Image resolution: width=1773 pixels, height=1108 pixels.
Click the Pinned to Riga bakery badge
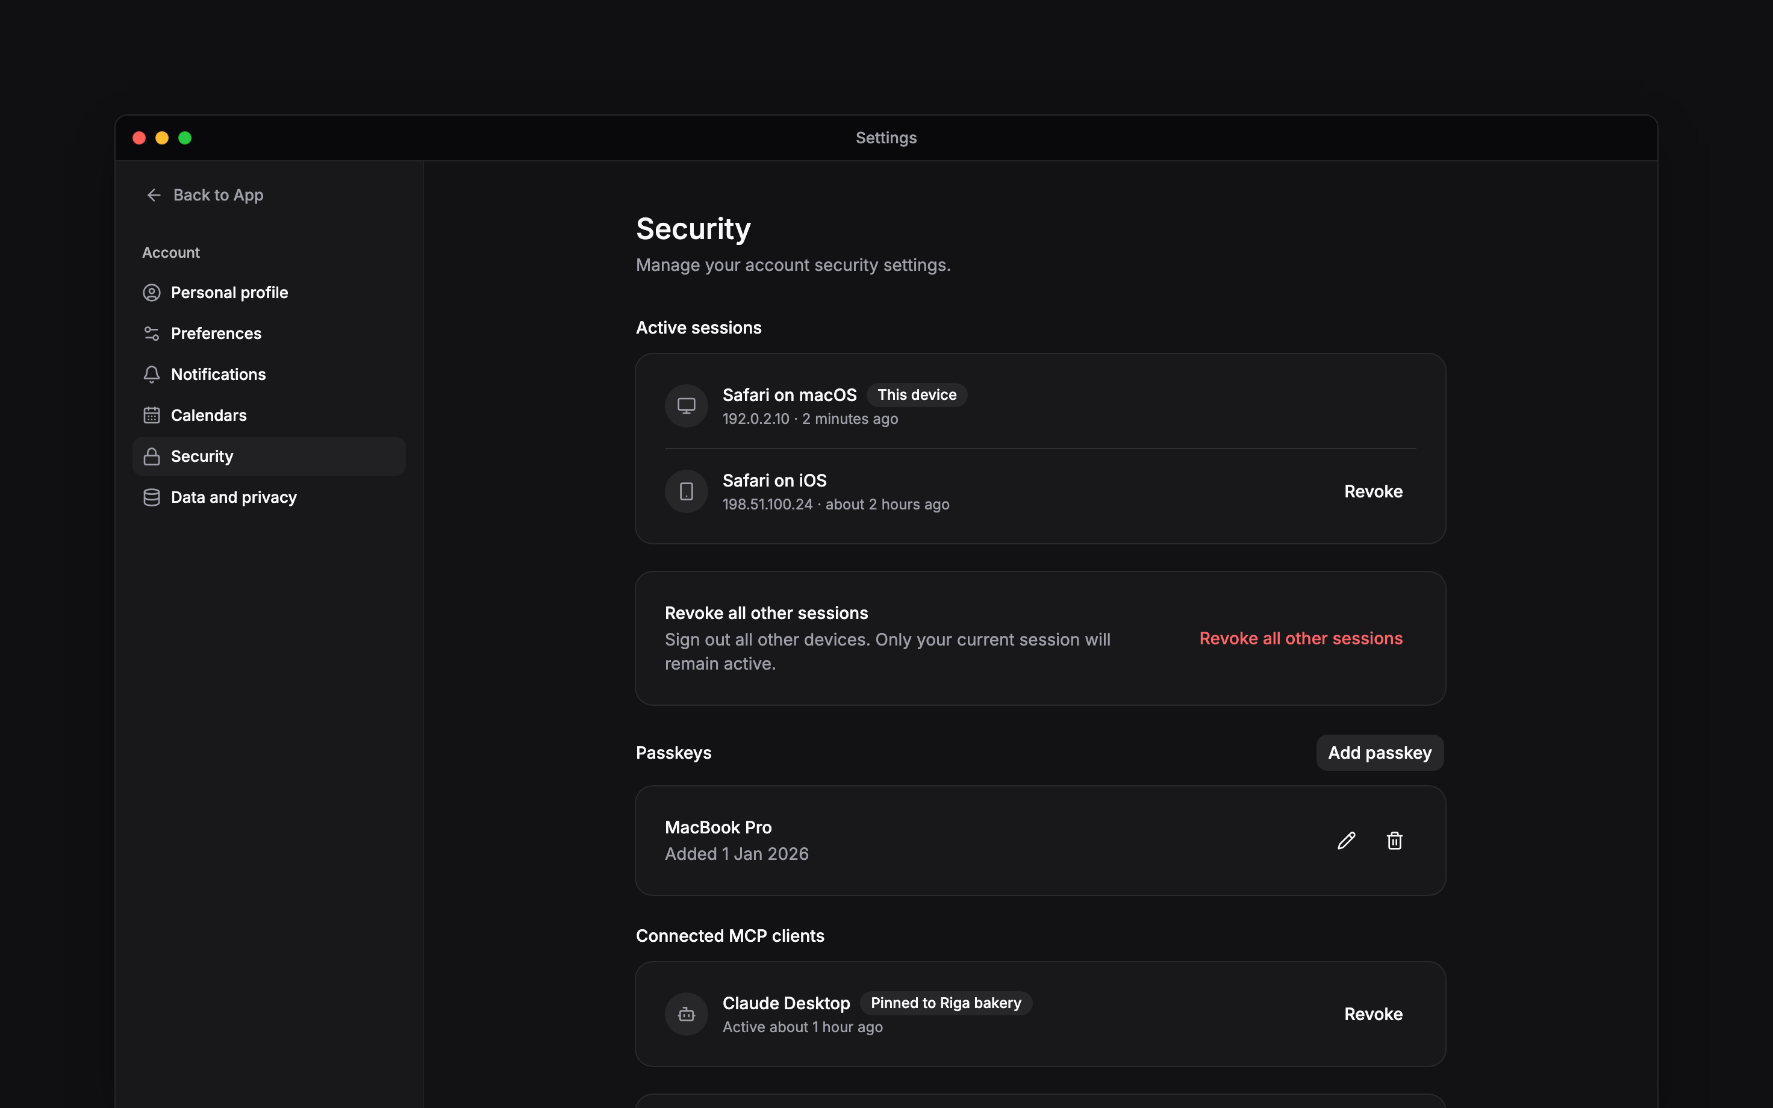(x=946, y=1003)
